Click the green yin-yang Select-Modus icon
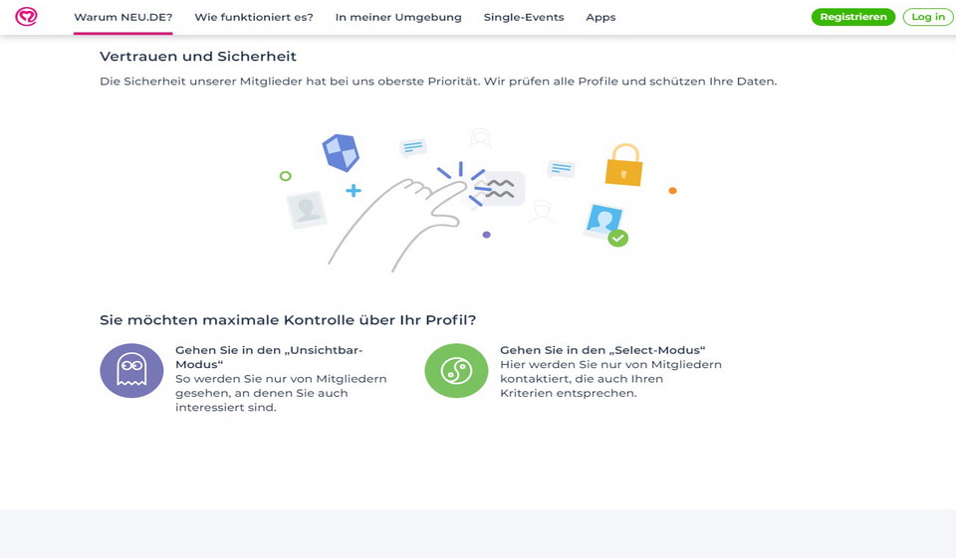The image size is (956, 558). click(x=456, y=371)
